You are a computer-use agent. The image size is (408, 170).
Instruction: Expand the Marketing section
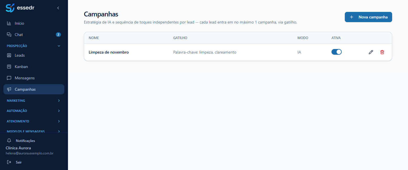pos(34,101)
